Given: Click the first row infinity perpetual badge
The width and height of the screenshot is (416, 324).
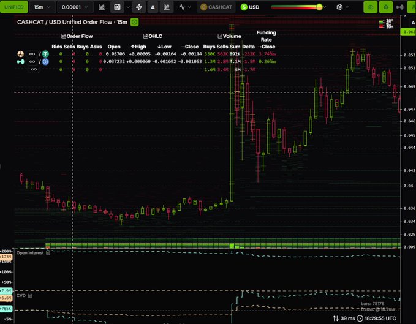Looking at the screenshot, I should [32, 54].
